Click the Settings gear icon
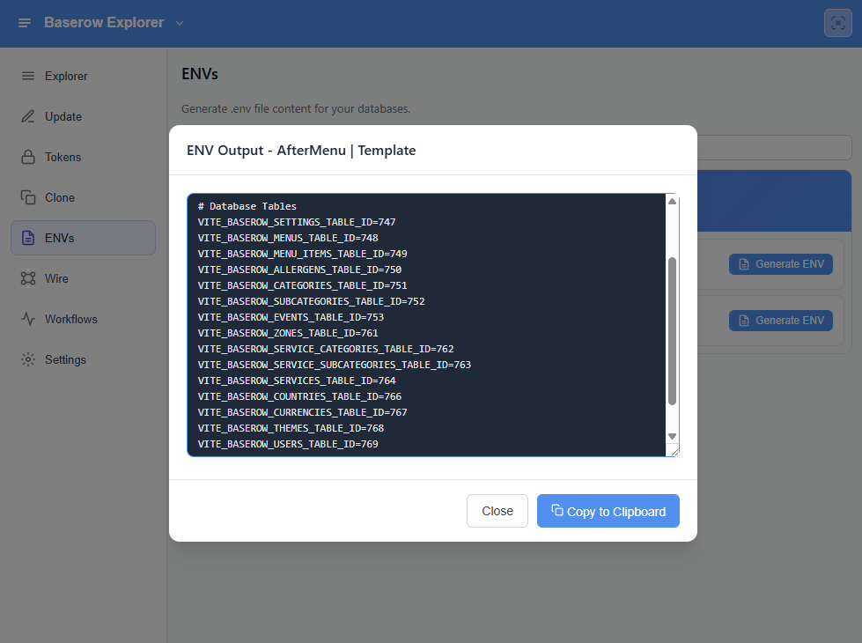Image resolution: width=862 pixels, height=643 pixels. (x=28, y=359)
